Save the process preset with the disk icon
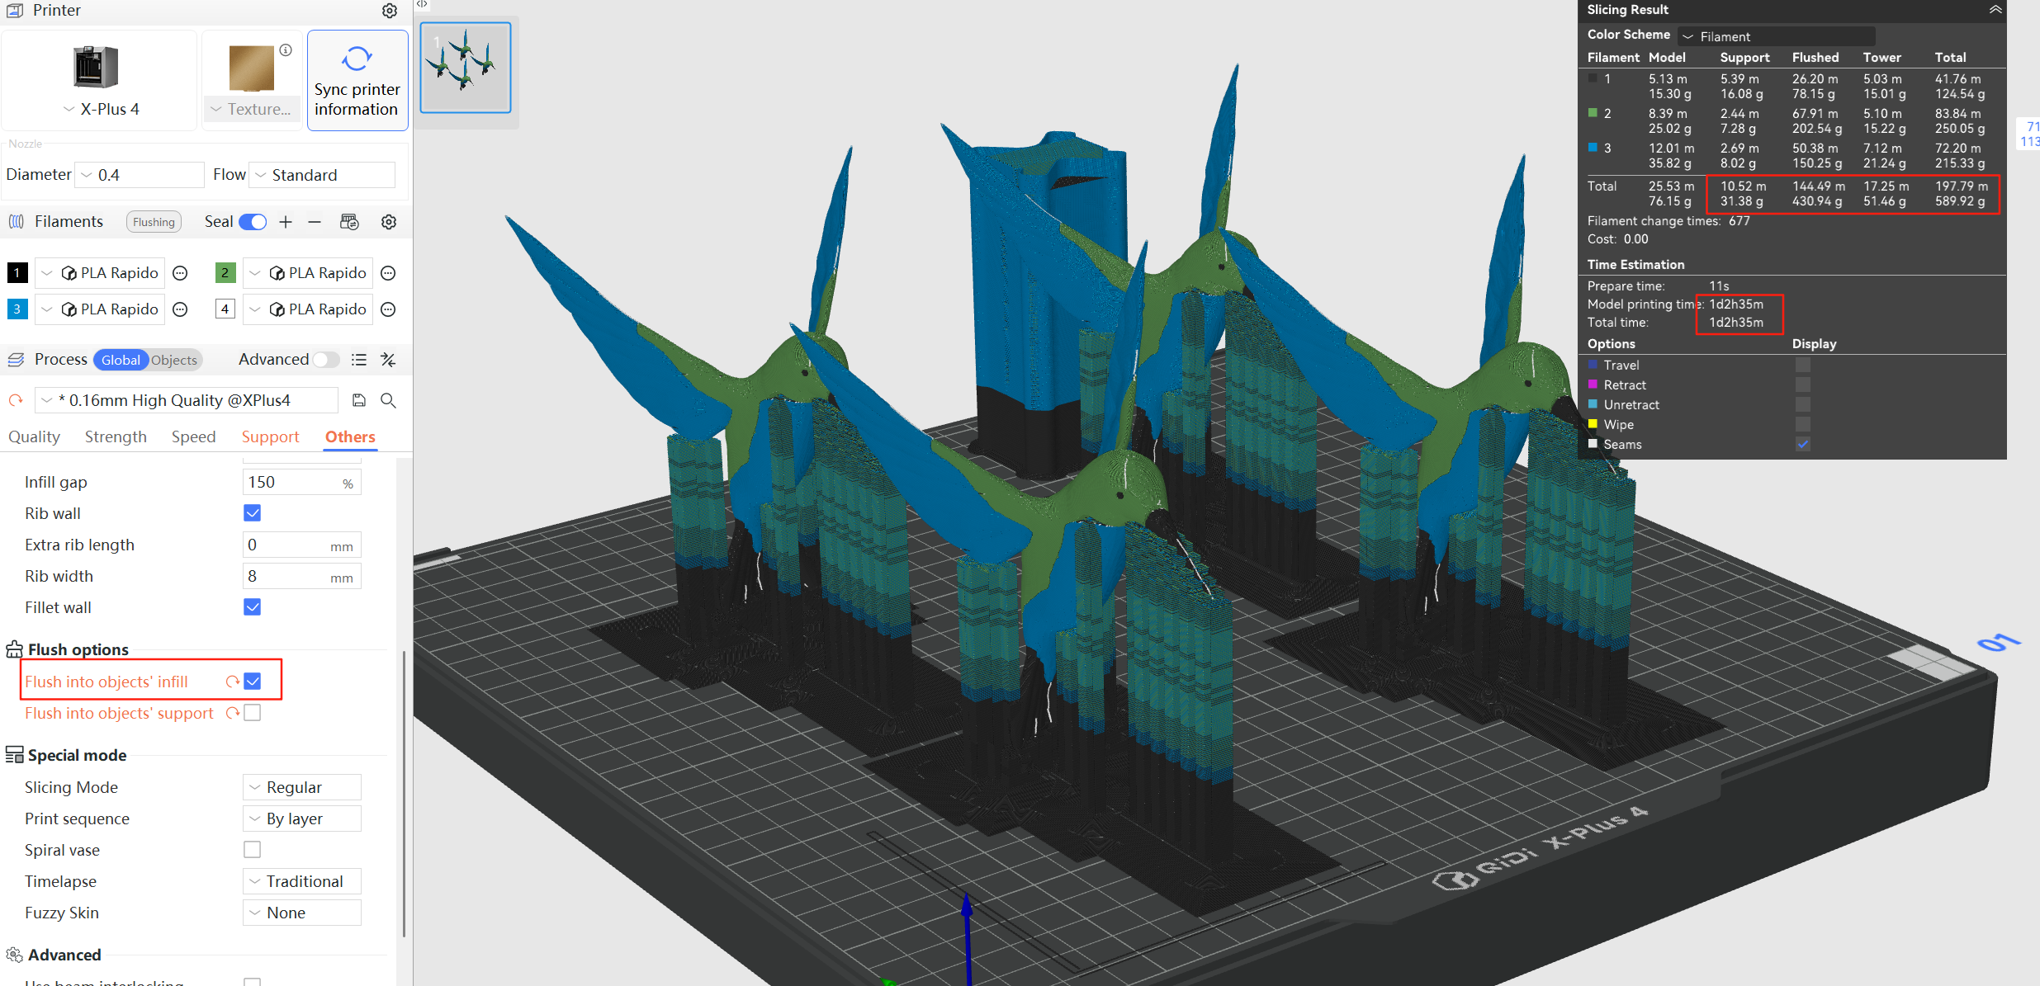Viewport: 2040px width, 986px height. (359, 400)
